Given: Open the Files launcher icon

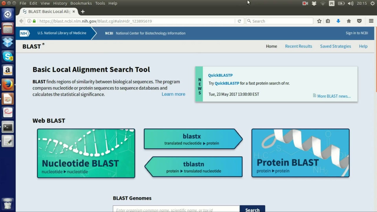Looking at the screenshot, I should click(x=8, y=29).
